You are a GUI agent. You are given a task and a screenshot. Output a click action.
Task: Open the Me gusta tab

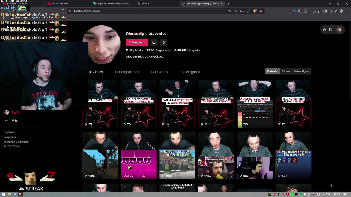[190, 72]
